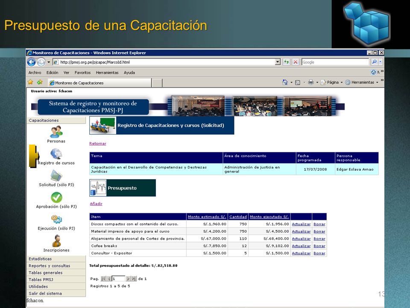Click the Home page icon

click(x=285, y=82)
